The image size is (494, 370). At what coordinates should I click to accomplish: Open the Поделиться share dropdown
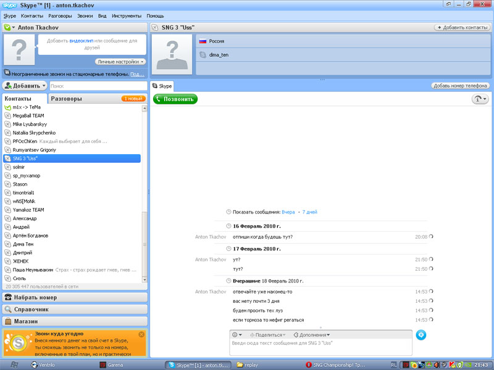coord(268,335)
